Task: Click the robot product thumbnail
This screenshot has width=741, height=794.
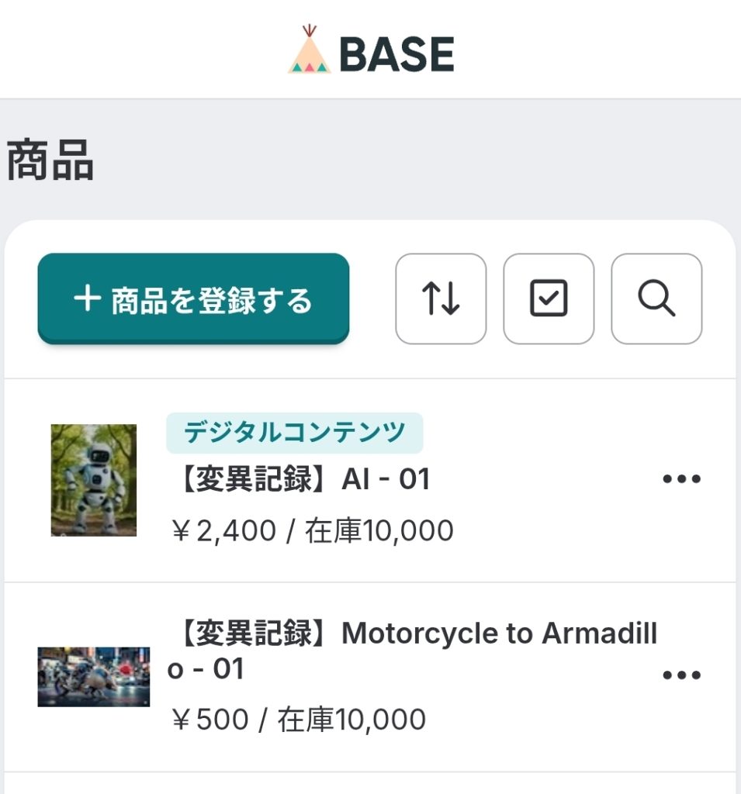Action: 94,480
